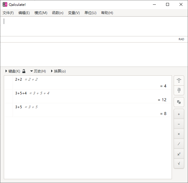Select the history result = 8

(x=163, y=113)
